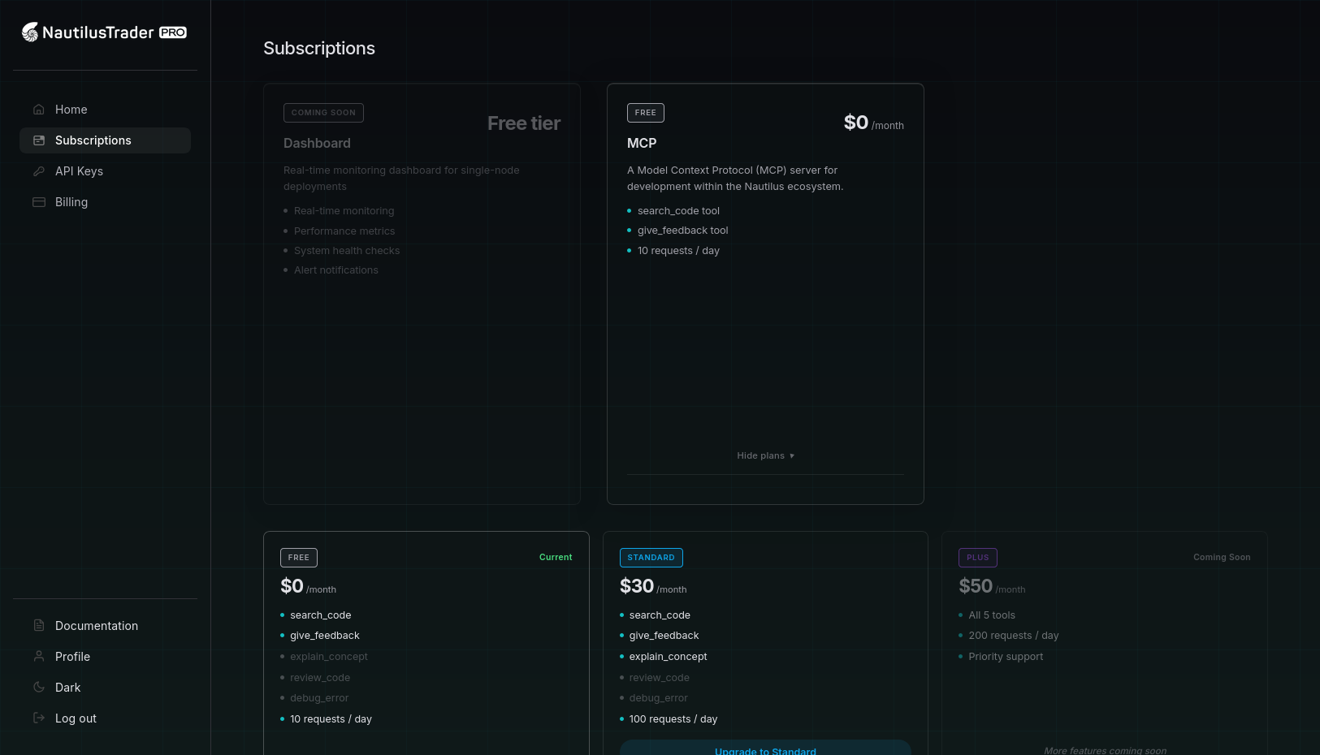Screen dimensions: 1320x755
Task: Open the API Keys page
Action: (x=105, y=171)
